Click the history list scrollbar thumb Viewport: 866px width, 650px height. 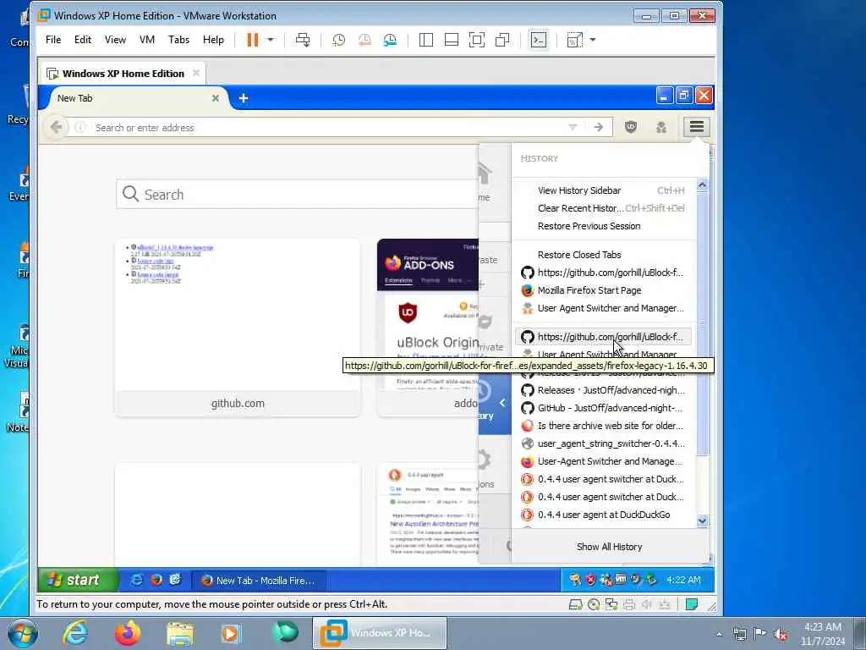click(702, 324)
